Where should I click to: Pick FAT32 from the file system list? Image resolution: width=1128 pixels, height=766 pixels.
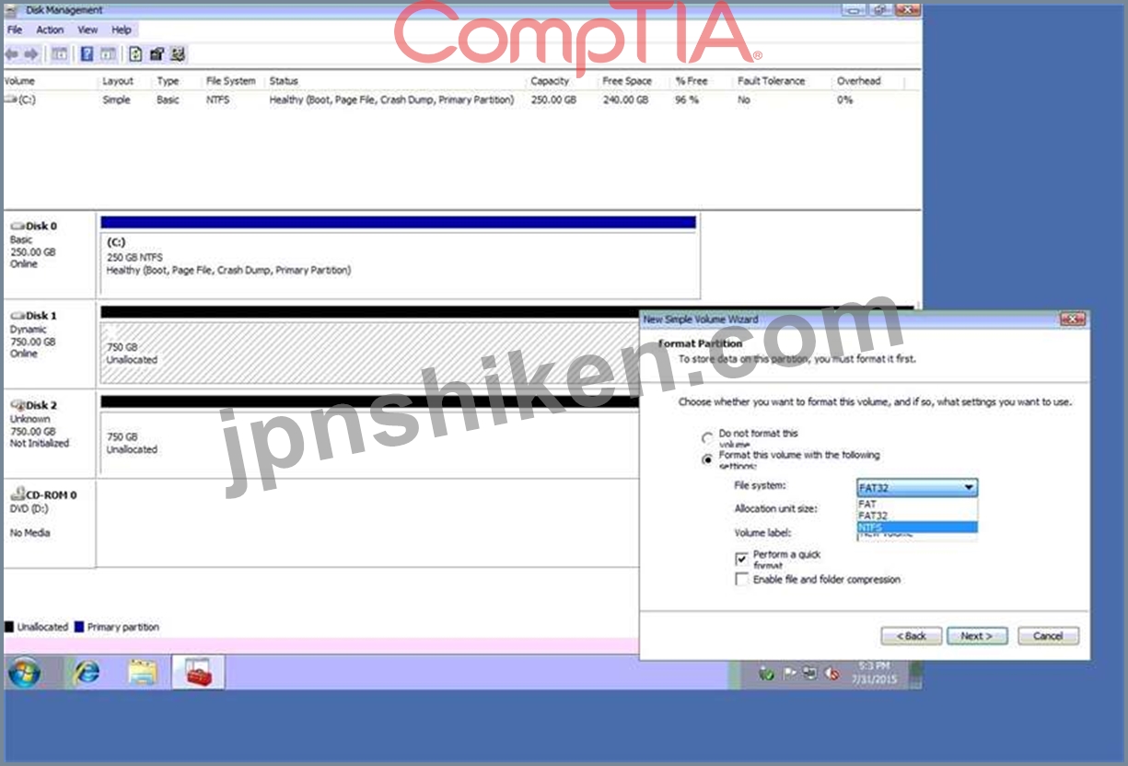[917, 516]
